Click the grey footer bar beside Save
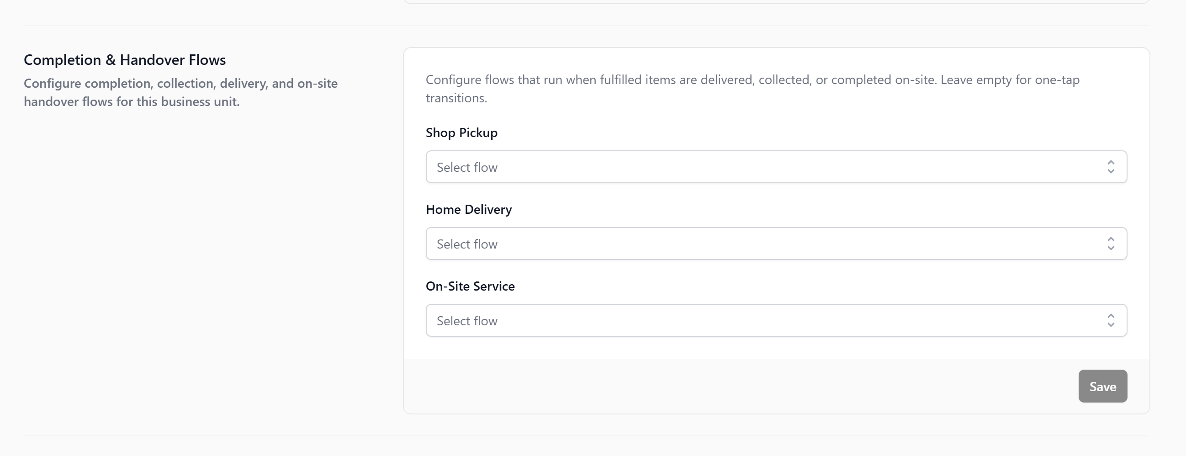The width and height of the screenshot is (1186, 456). click(x=736, y=386)
